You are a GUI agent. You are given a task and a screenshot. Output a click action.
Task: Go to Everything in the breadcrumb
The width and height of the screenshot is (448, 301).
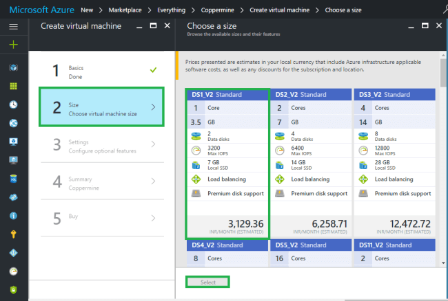pos(171,10)
